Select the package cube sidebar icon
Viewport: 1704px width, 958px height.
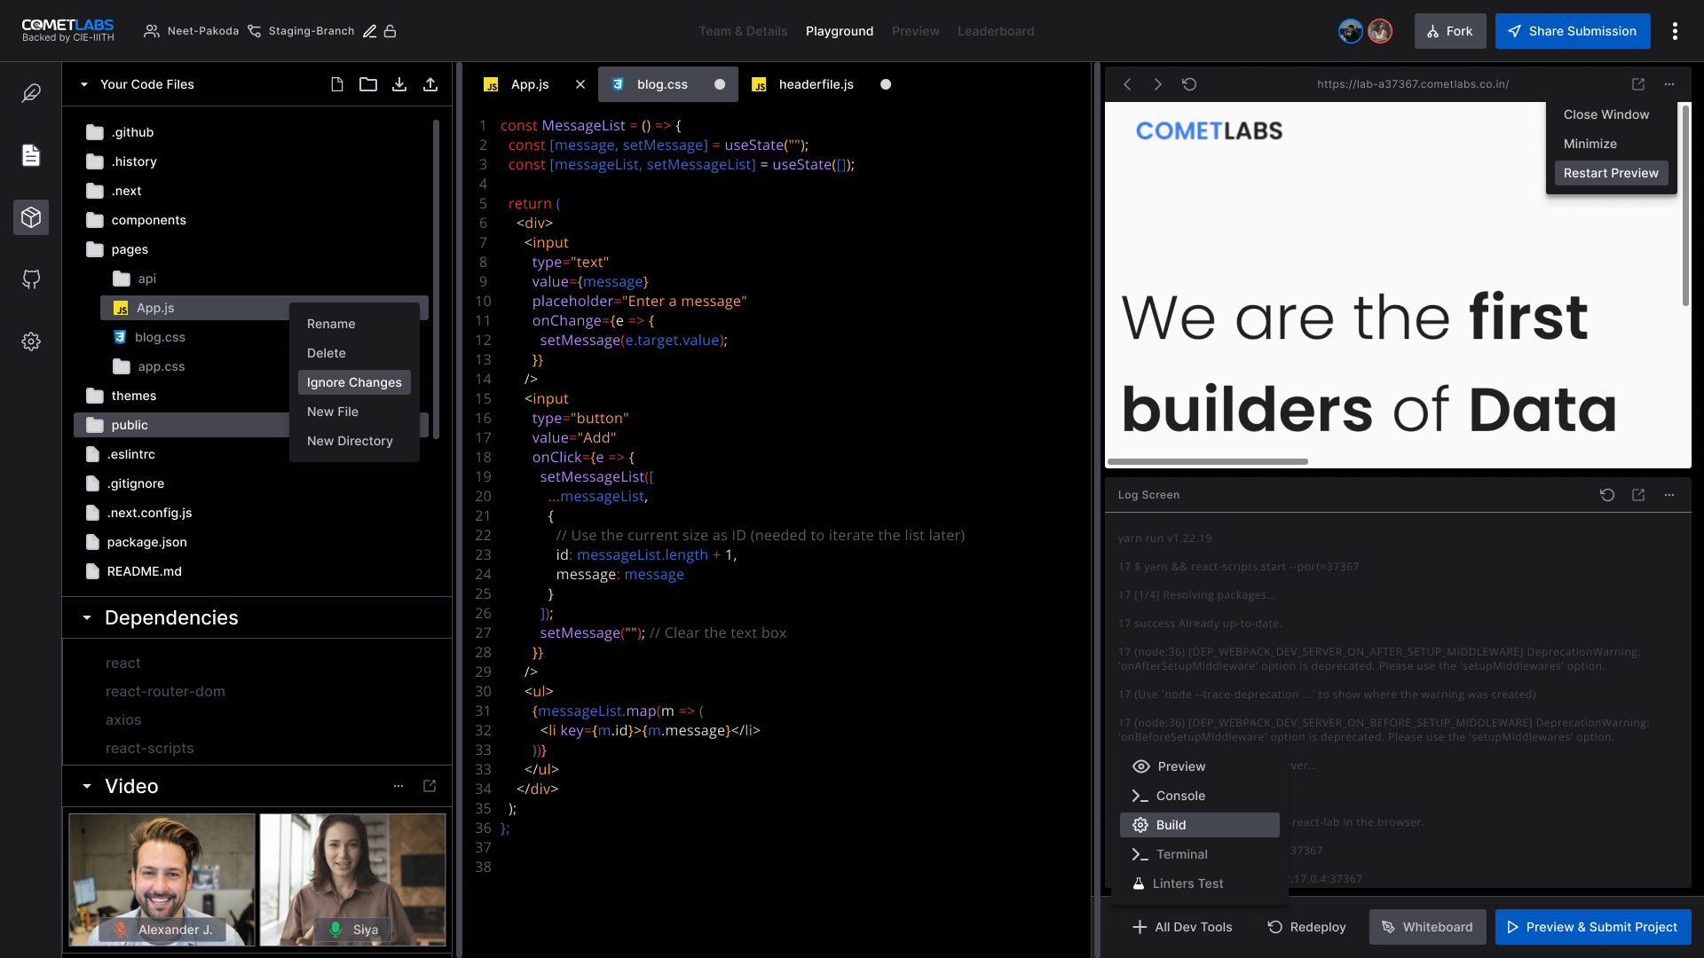coord(31,217)
